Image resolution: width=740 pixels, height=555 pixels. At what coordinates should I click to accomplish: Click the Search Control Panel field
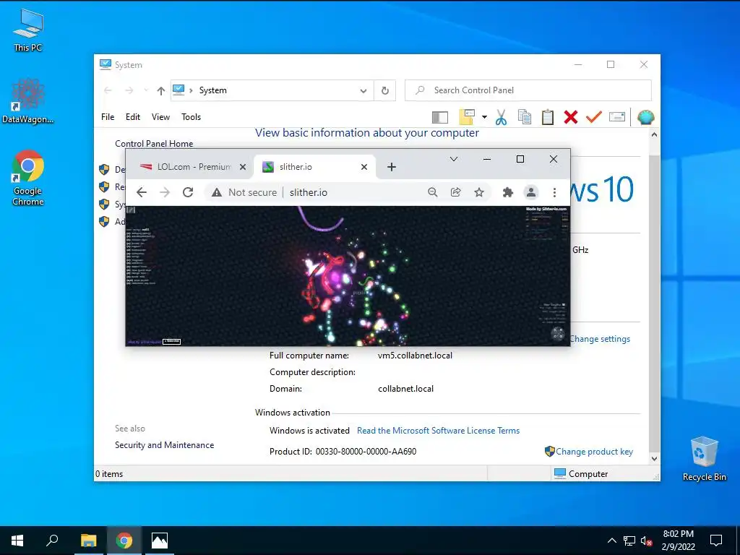[x=528, y=90]
